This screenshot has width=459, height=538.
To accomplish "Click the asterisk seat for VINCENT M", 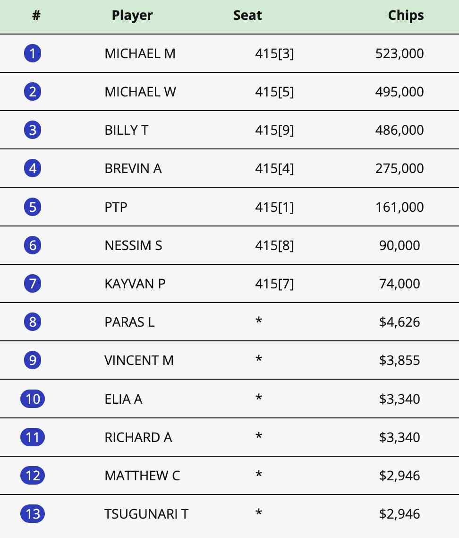I will [258, 360].
